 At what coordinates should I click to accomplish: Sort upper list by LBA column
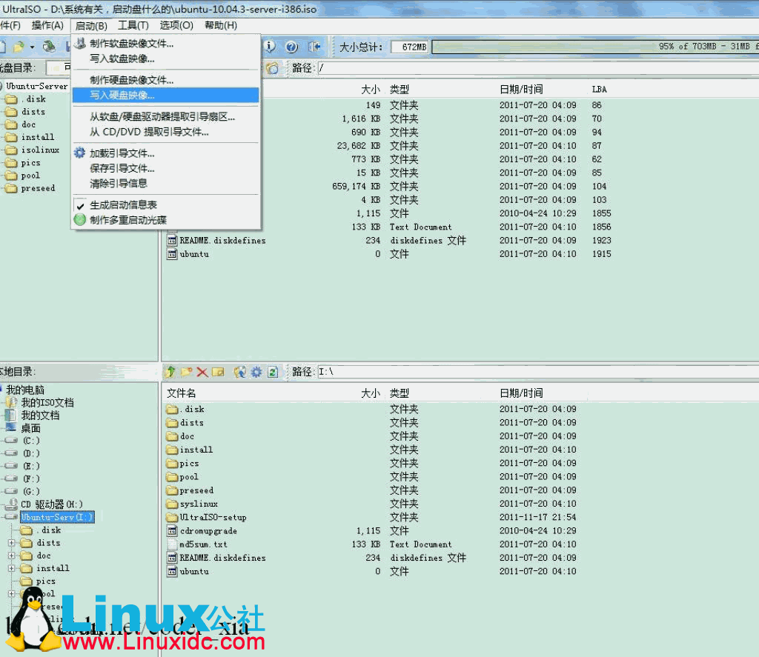pyautogui.click(x=599, y=89)
